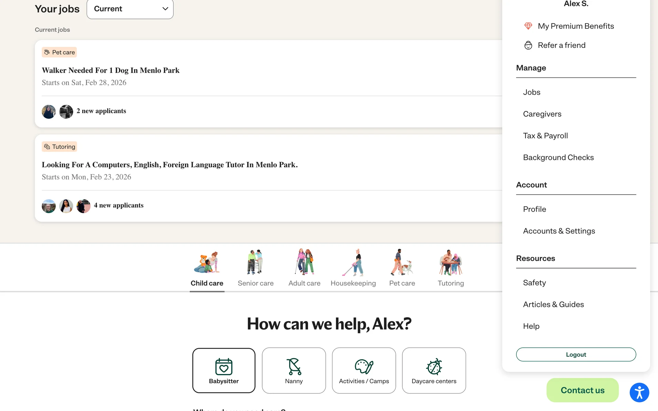The width and height of the screenshot is (658, 411).
Task: Click the My Premium Benefits diamond icon
Action: coord(528,26)
